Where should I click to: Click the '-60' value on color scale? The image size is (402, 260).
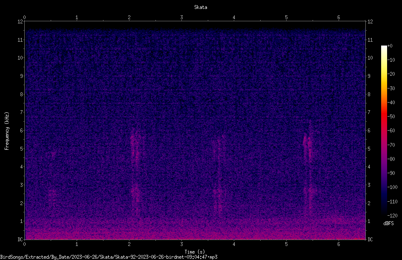click(391, 131)
